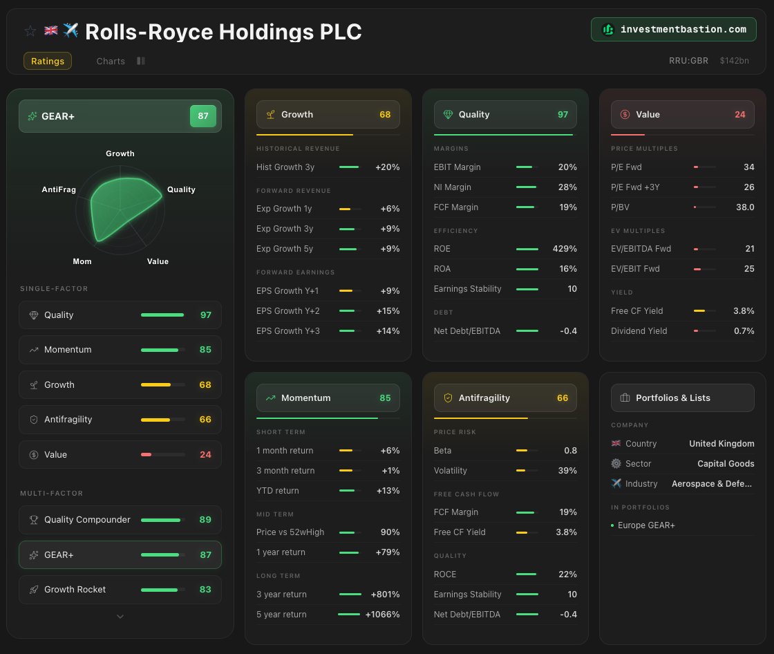This screenshot has width=774, height=654.
Task: Click the RRU:GBR ticker label
Action: (x=688, y=61)
